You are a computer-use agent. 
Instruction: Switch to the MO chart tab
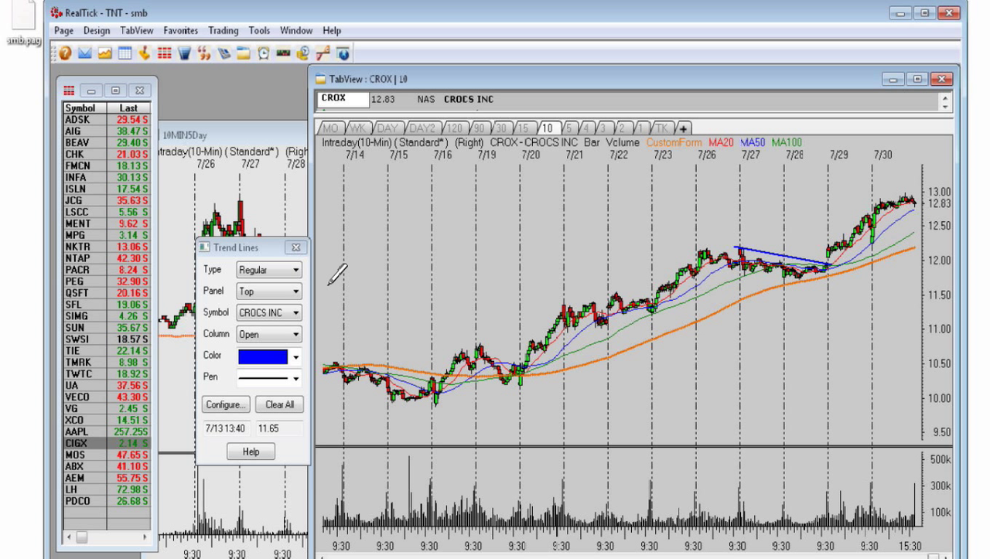tap(330, 128)
